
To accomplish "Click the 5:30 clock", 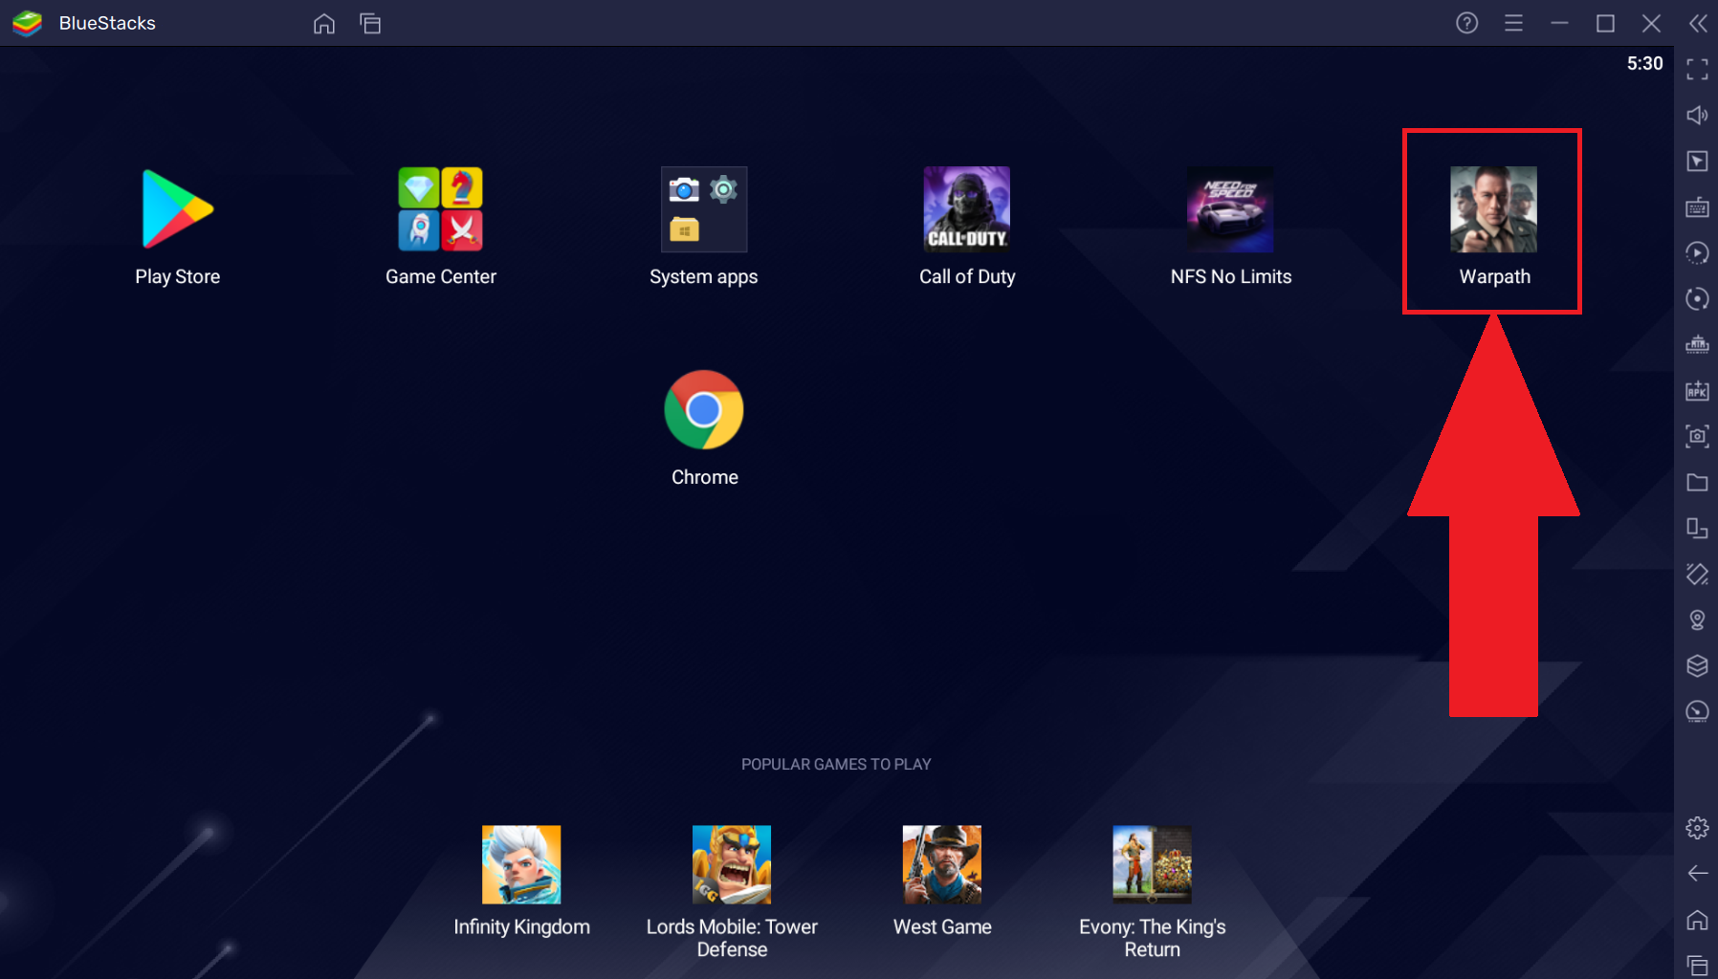I will 1644,64.
